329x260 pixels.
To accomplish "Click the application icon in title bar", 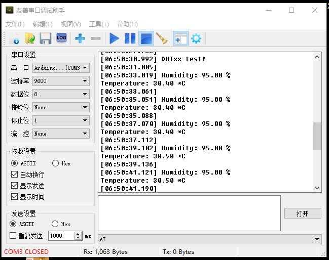I will click(x=10, y=10).
